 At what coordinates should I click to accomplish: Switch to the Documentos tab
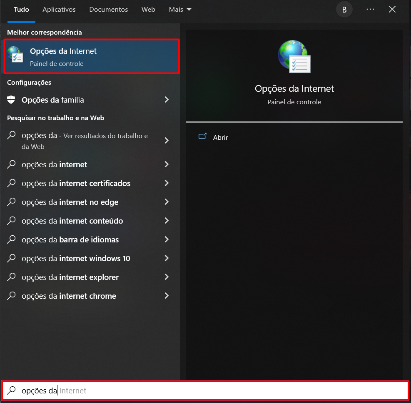109,10
